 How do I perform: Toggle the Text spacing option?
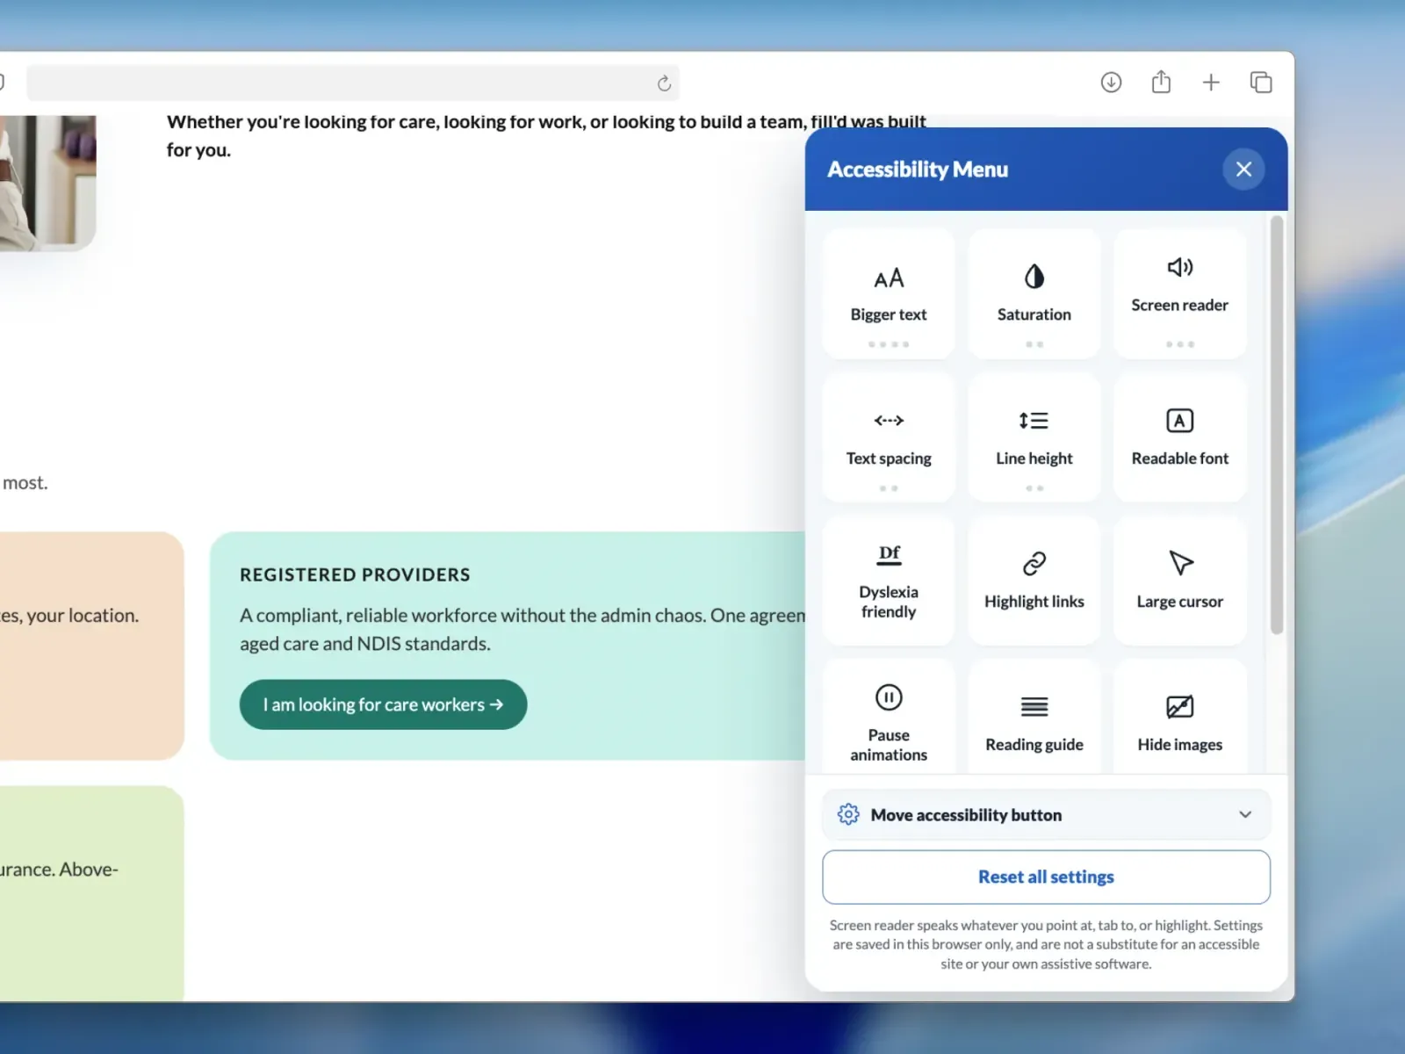click(x=889, y=437)
